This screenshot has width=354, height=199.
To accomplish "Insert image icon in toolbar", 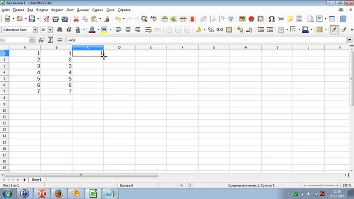I will [242, 19].
